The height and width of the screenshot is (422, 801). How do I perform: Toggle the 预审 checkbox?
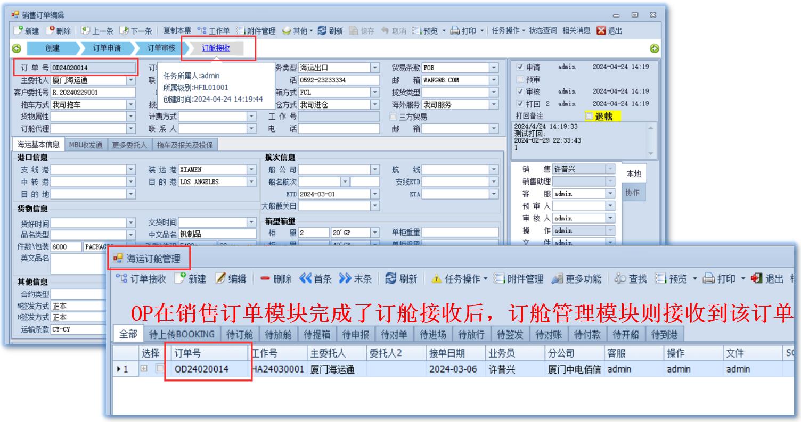[520, 79]
